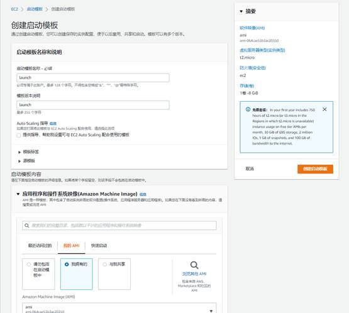This screenshot has width=349, height=313.
Task: Click the orange 创建启动模板 button
Action: tap(315, 169)
